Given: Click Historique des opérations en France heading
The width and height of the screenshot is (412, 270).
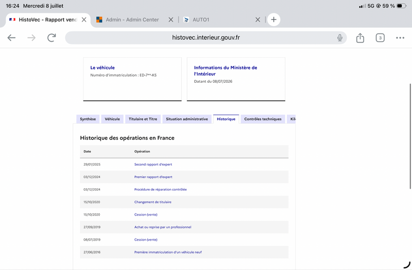Looking at the screenshot, I should coord(127,138).
